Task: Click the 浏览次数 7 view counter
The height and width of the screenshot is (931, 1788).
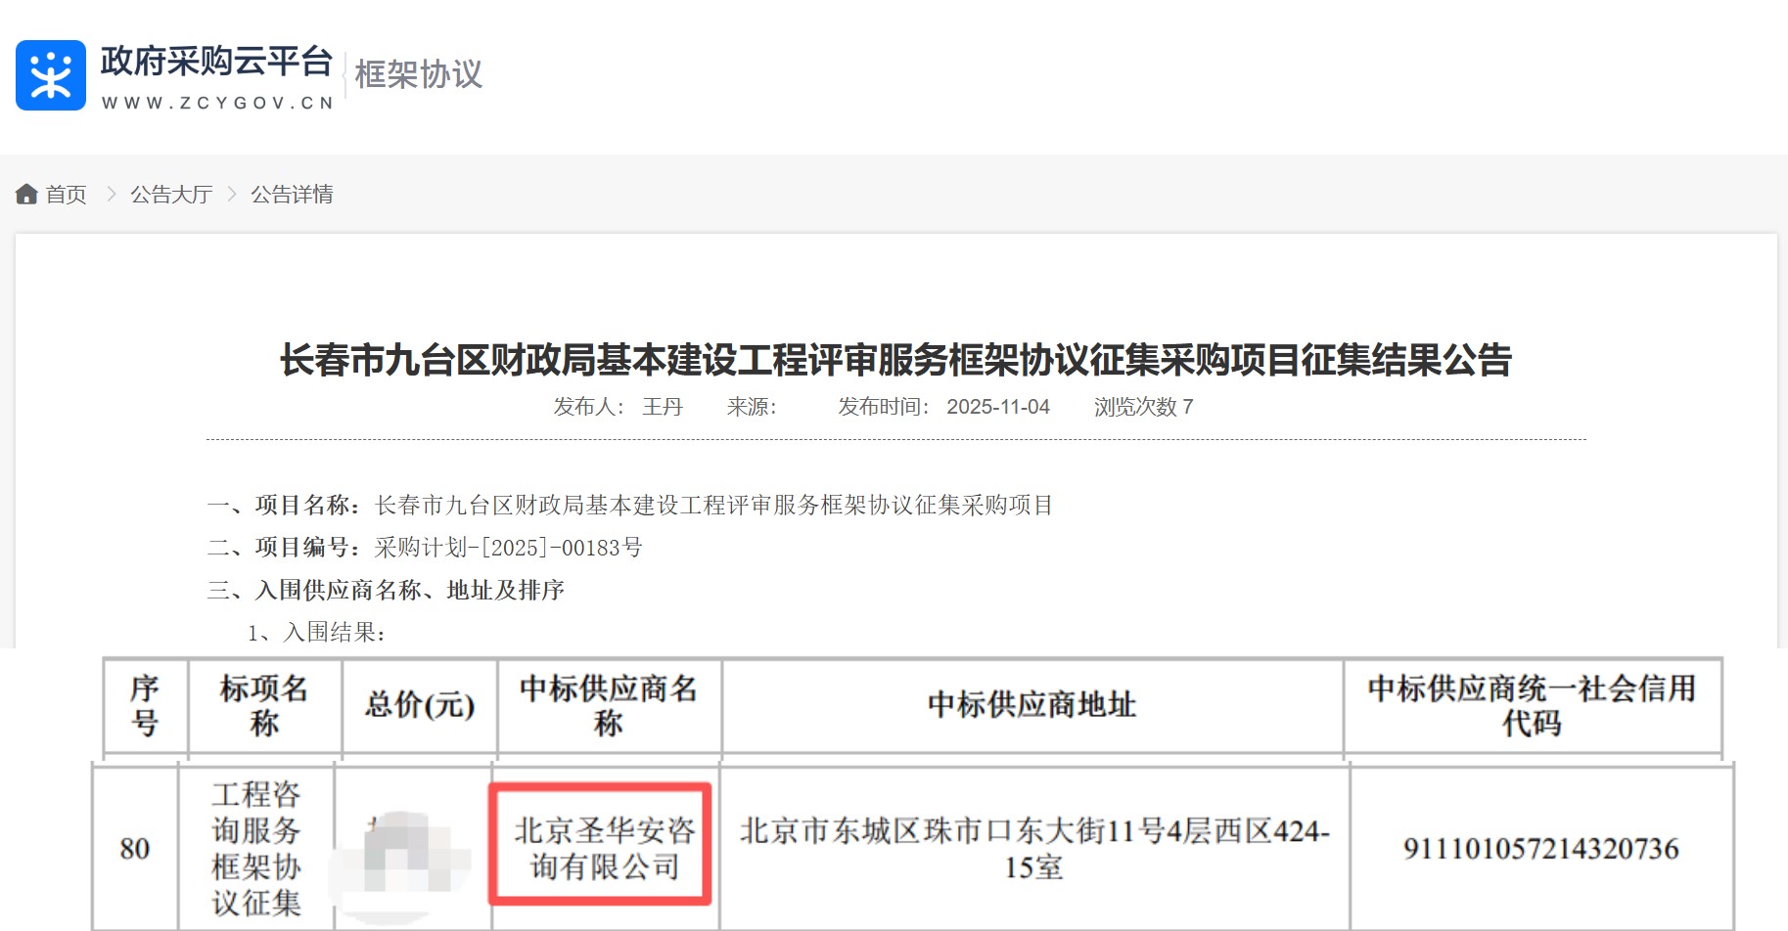Action: click(x=1143, y=407)
